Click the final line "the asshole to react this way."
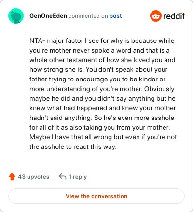Image resolution: width=193 pixels, height=212 pixels. 73,147
